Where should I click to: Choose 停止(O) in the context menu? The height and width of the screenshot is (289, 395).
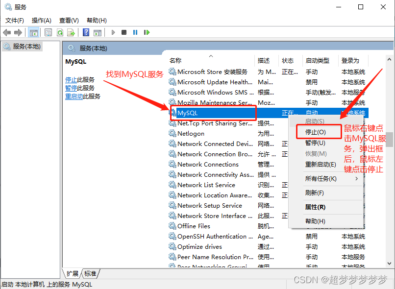316,132
